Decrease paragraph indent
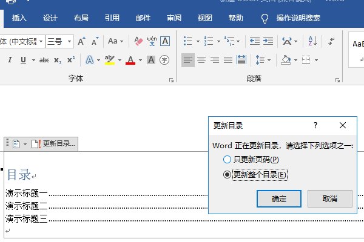 (255, 41)
